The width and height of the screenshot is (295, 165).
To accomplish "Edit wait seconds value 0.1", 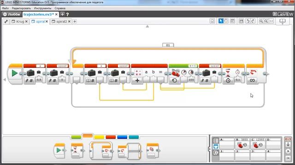I will pos(238,80).
